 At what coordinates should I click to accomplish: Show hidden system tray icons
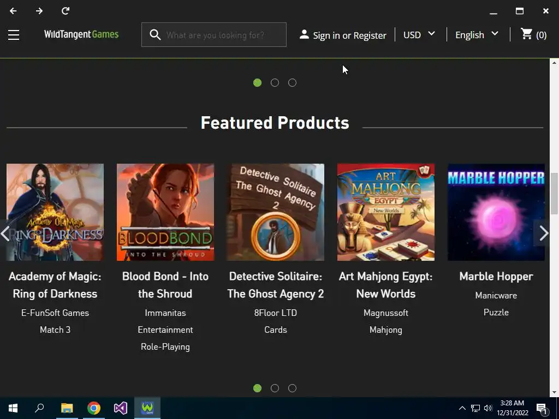[462, 408]
